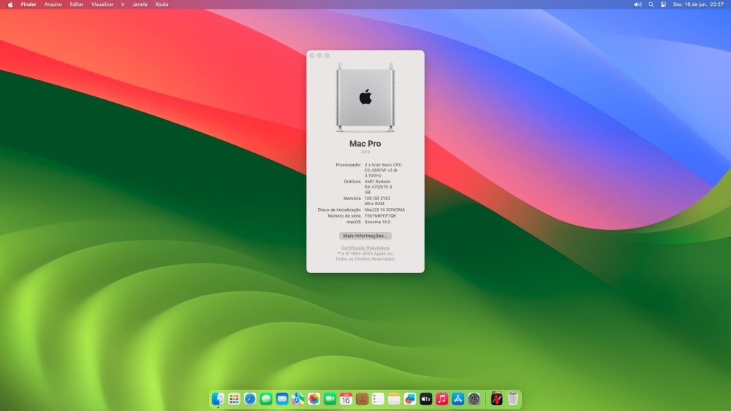The width and height of the screenshot is (731, 411).
Task: Open the Contacts app in Dock
Action: [x=362, y=399]
